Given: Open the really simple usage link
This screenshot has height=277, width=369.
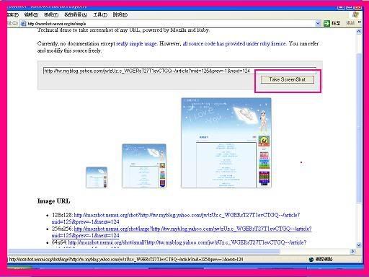Looking at the screenshot, I should click(136, 43).
